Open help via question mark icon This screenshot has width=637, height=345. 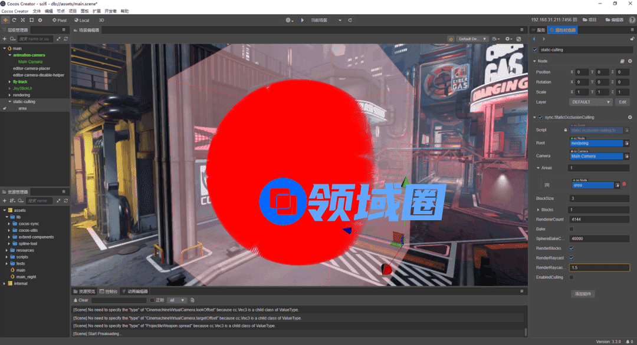click(632, 20)
